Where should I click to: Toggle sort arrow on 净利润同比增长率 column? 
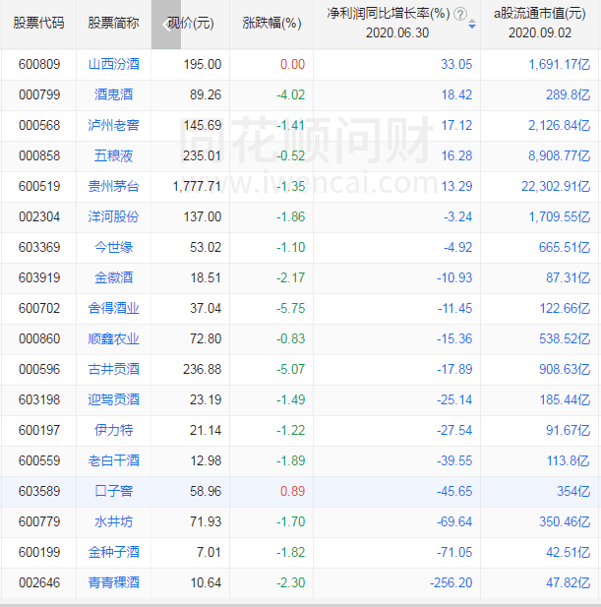pyautogui.click(x=472, y=24)
